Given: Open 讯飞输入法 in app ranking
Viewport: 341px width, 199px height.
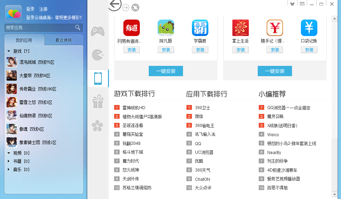Looking at the screenshot, I should point(205,134).
